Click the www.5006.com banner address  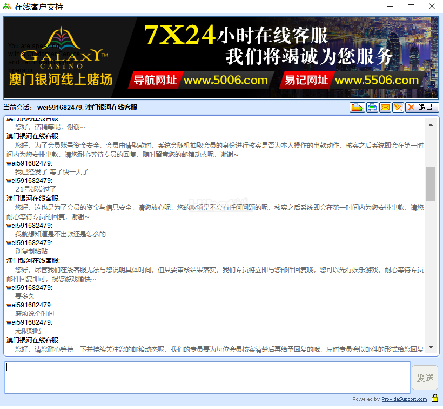(x=225, y=81)
